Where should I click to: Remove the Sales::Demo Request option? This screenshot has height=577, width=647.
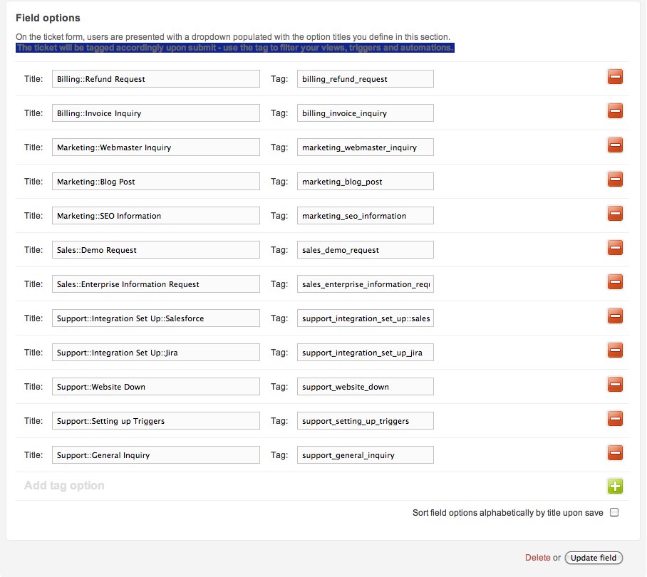615,248
